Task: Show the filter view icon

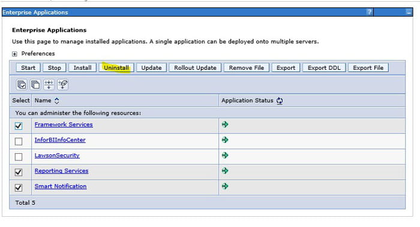Action: pos(49,85)
